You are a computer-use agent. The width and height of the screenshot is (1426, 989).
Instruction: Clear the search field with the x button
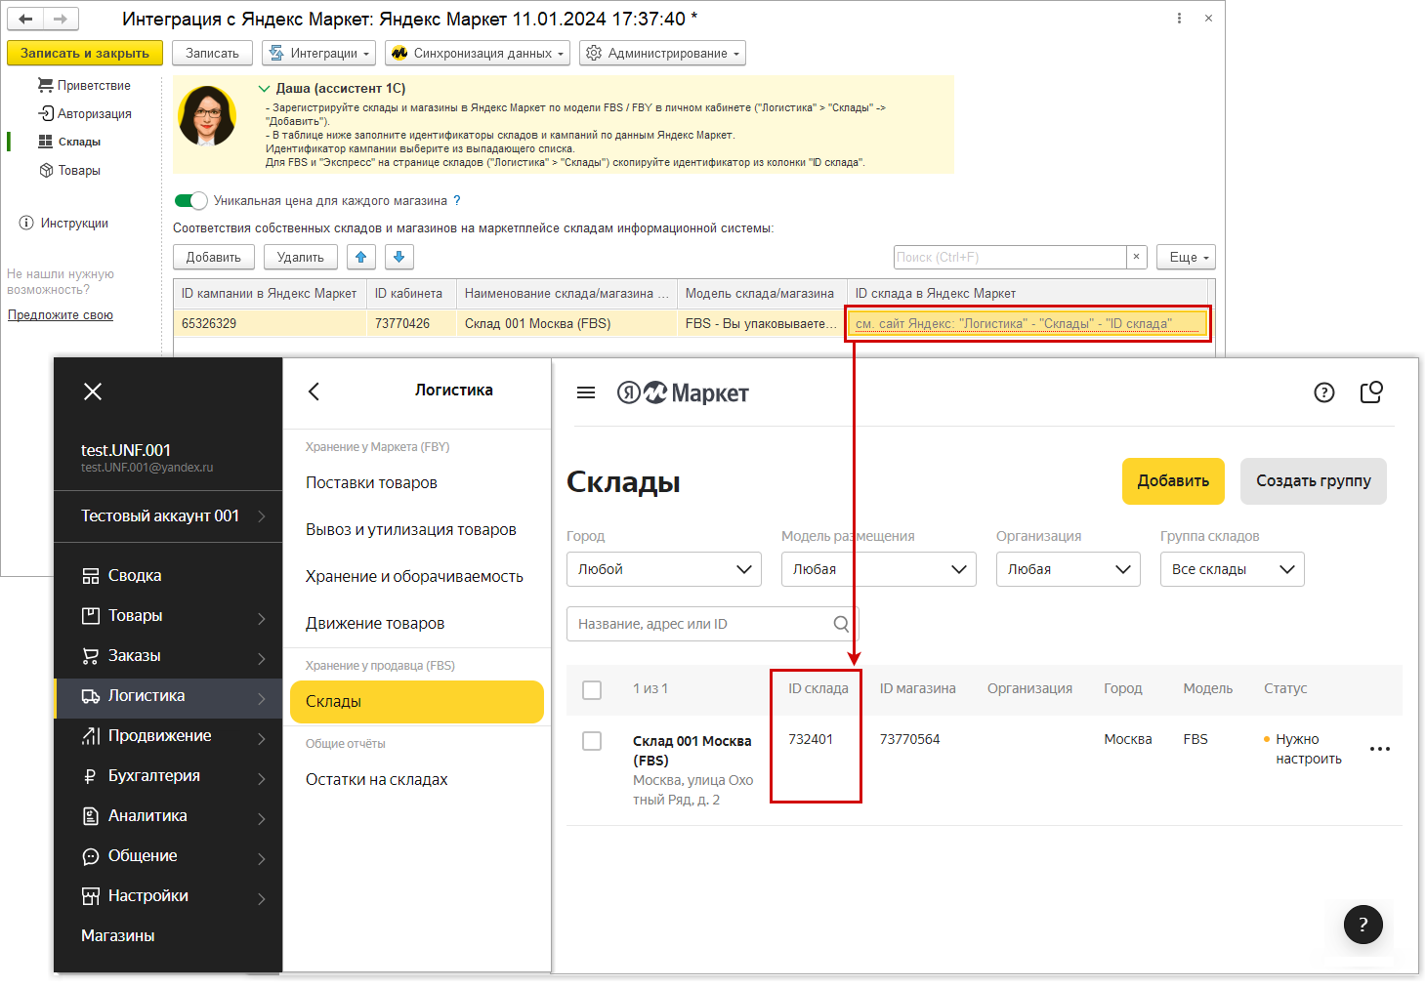1136,257
